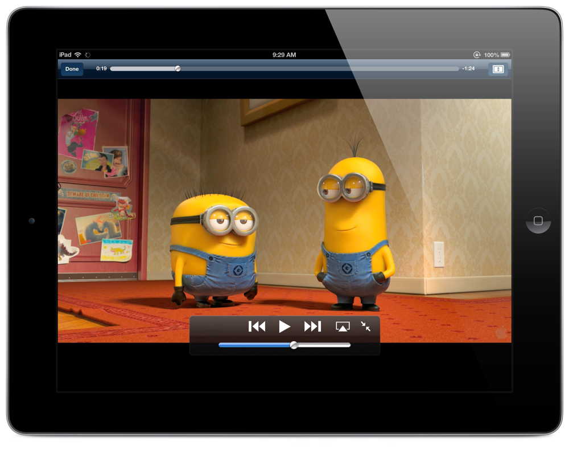Open the AirPlay output options
Screen dimensions: 569x449
343,326
